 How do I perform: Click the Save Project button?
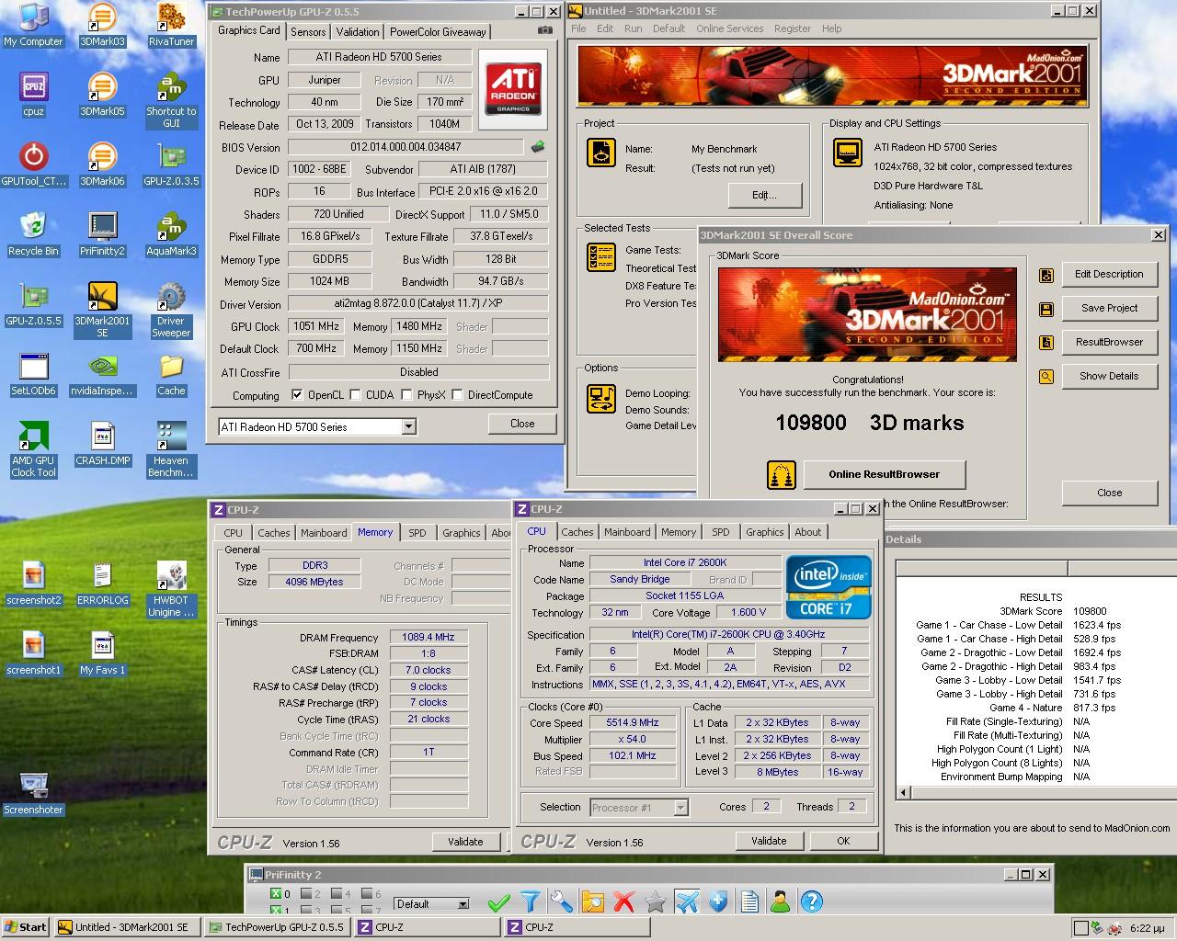pyautogui.click(x=1109, y=308)
